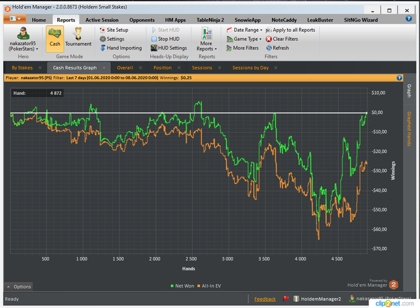Toggle the All-In EV legend swatch
420x308 pixels.
click(199, 286)
